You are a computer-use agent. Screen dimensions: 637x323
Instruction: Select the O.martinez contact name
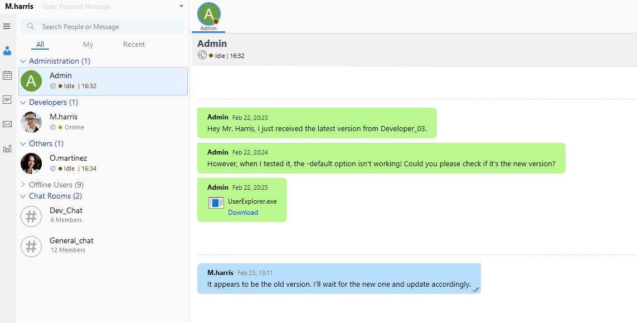click(x=68, y=158)
